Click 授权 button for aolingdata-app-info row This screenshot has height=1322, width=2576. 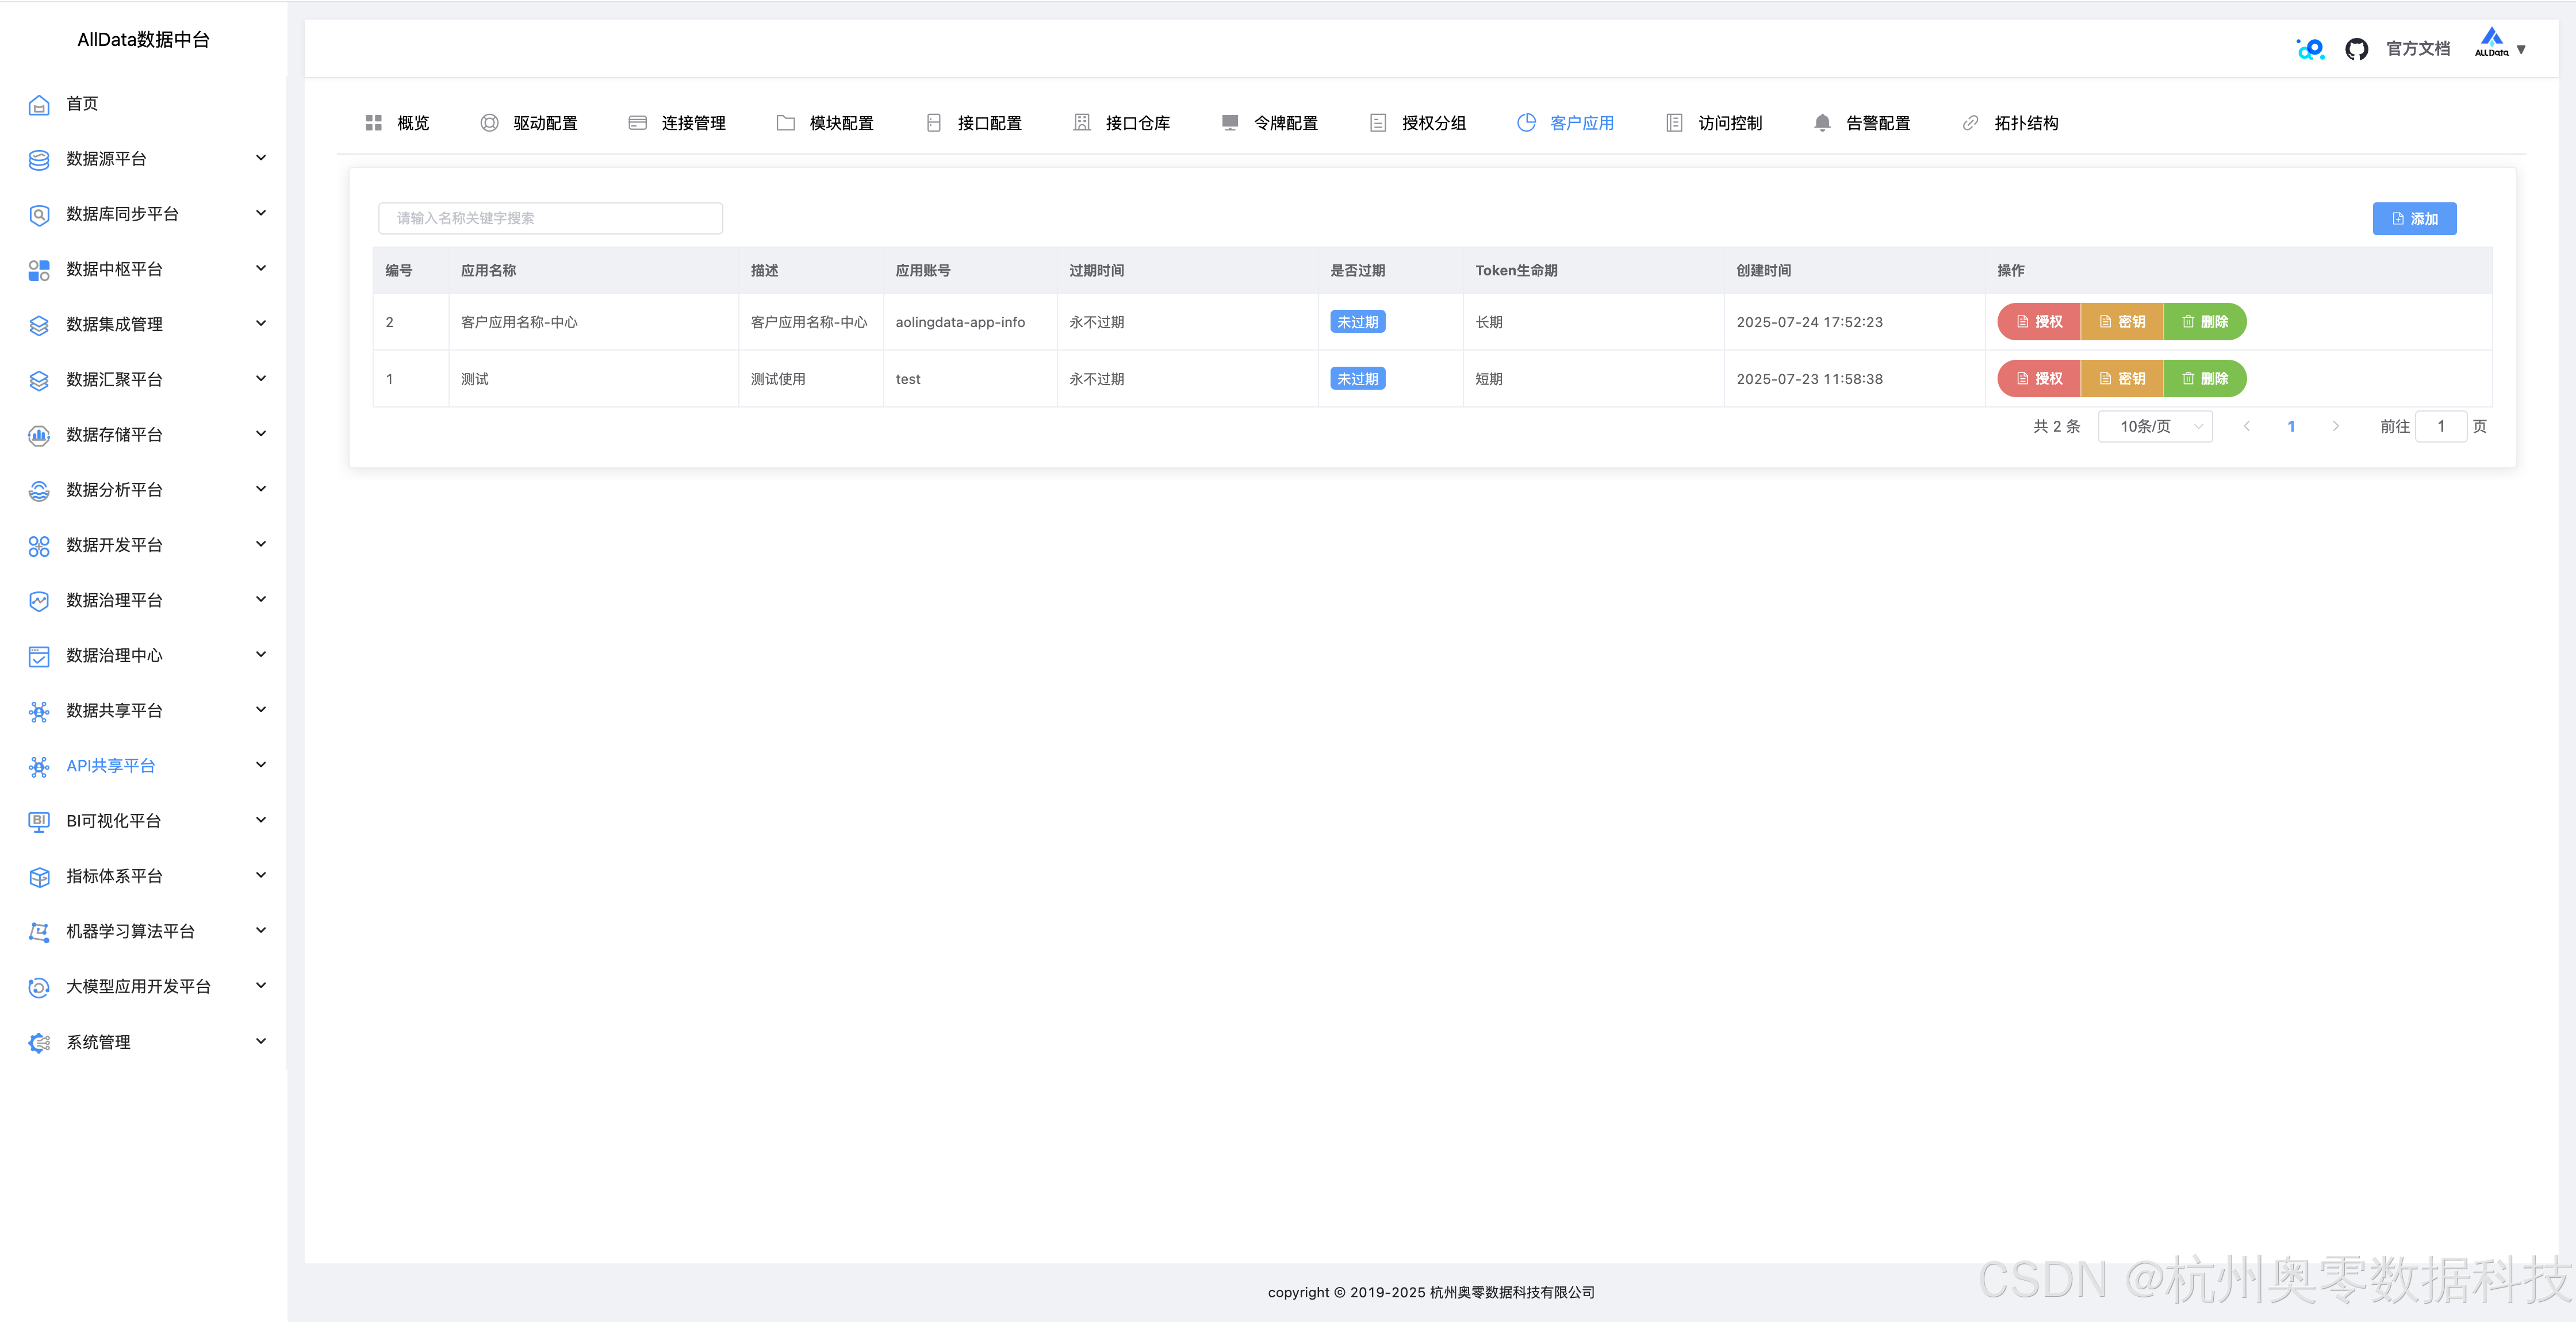point(2039,322)
